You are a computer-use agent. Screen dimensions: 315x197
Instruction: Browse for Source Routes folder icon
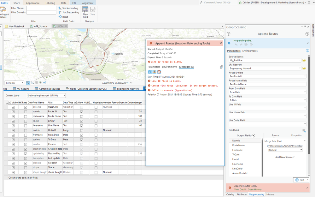[x=304, y=60]
